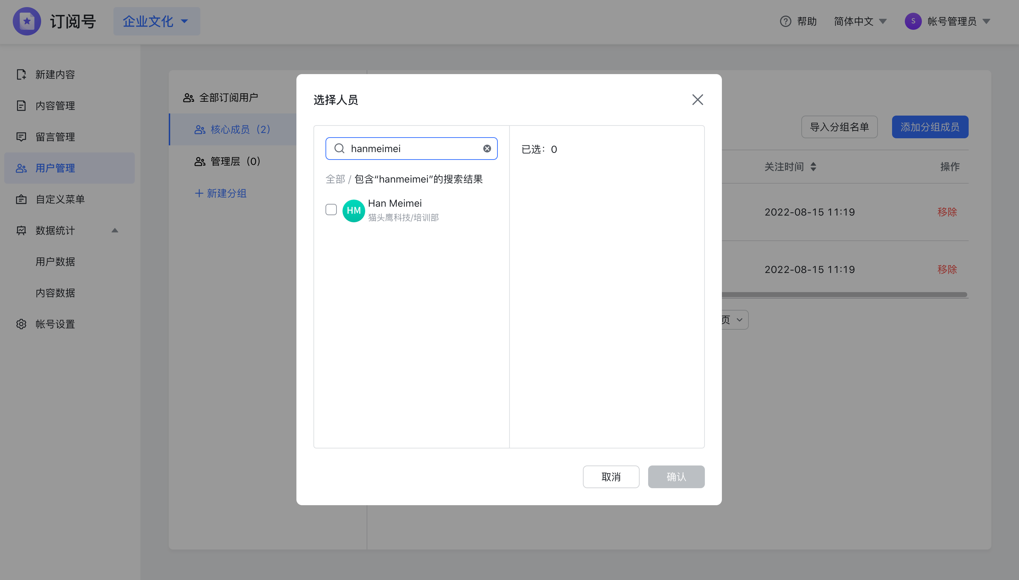
Task: Click the account settings gear icon
Action: point(21,324)
